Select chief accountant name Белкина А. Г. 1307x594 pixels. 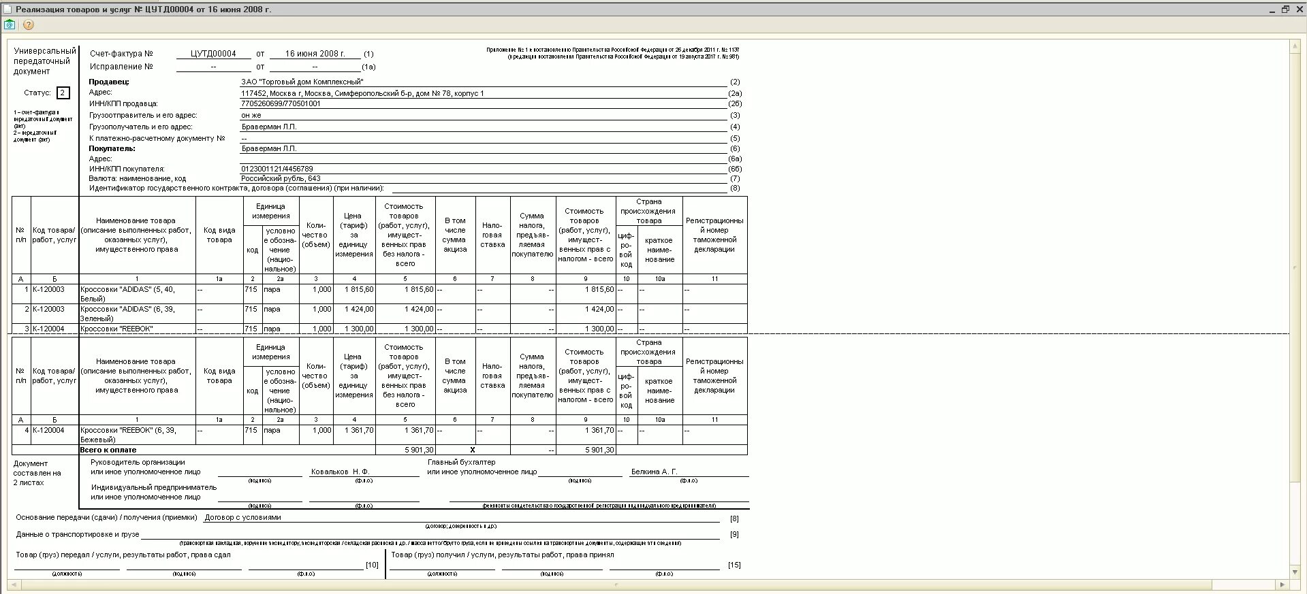tap(654, 472)
